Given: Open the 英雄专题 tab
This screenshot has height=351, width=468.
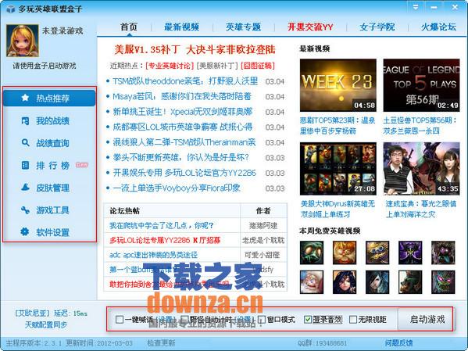Looking at the screenshot, I should point(243,27).
